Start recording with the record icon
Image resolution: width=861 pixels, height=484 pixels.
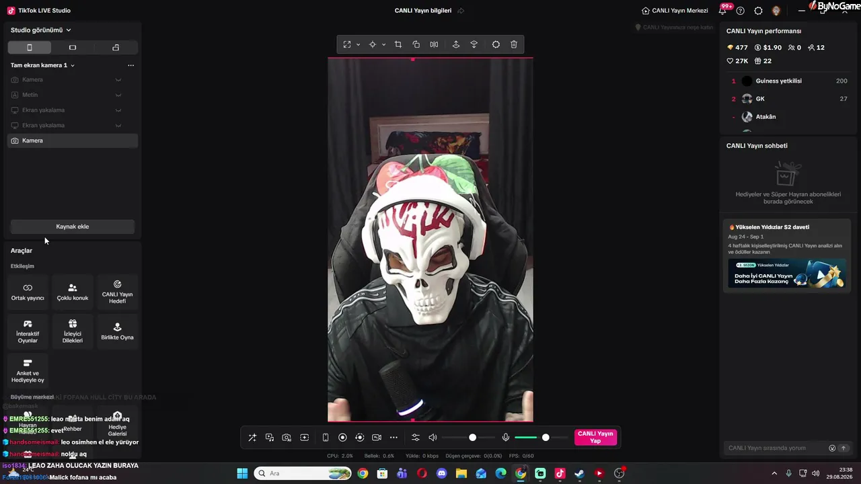point(342,438)
